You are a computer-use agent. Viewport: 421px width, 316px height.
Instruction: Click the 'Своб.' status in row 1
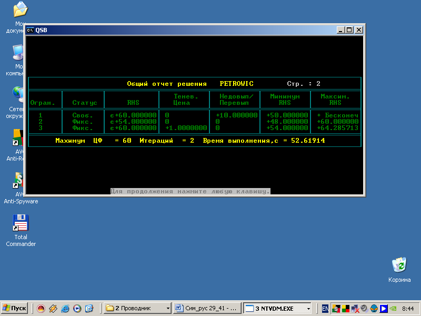[83, 115]
